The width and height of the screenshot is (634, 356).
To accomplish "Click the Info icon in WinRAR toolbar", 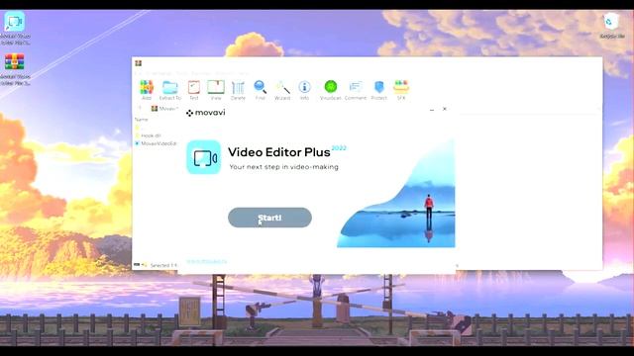I will tap(304, 90).
